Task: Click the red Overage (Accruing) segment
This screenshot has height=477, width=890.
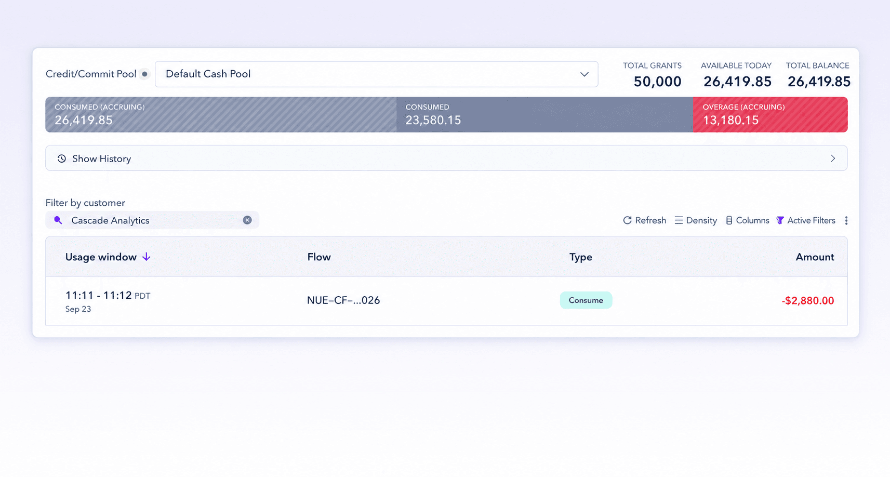Action: [770, 115]
